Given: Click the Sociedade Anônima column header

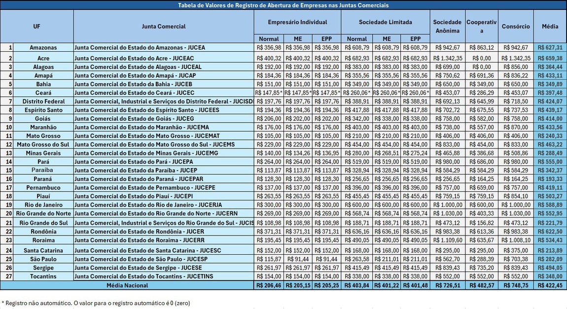Looking at the screenshot, I should (x=447, y=27).
